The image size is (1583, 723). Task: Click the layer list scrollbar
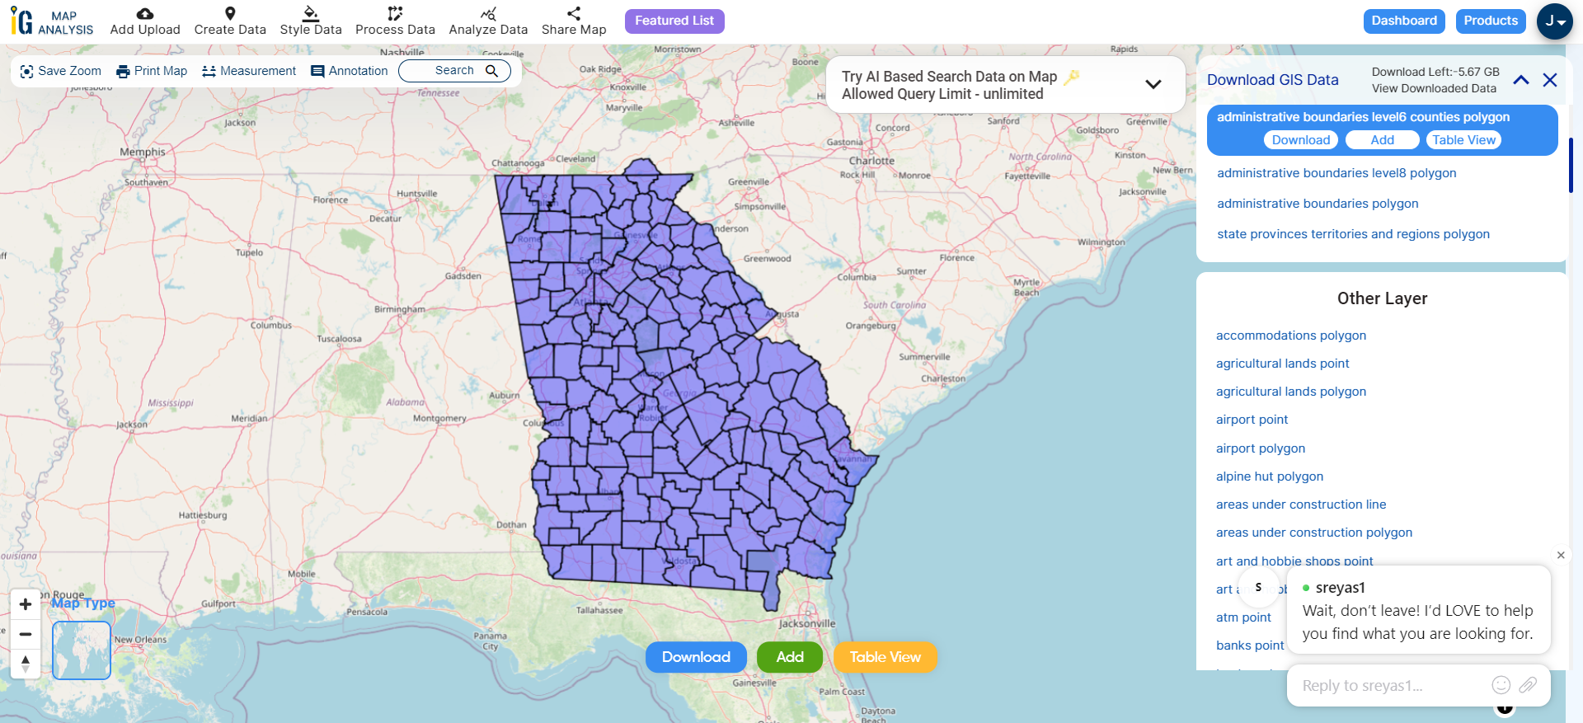click(1571, 166)
